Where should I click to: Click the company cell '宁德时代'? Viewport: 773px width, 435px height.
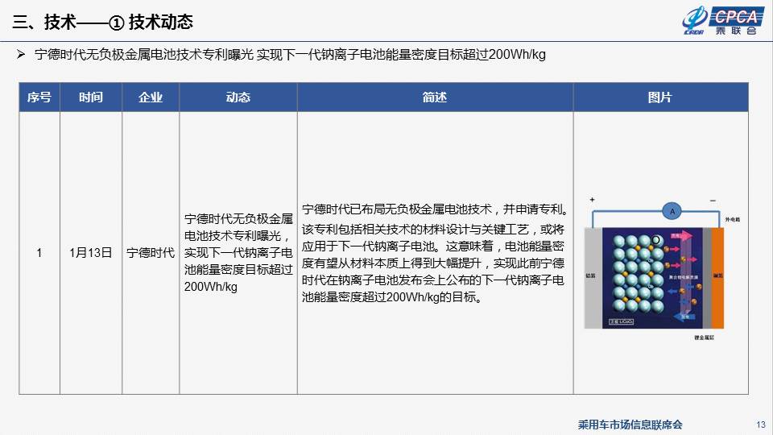pyautogui.click(x=151, y=253)
